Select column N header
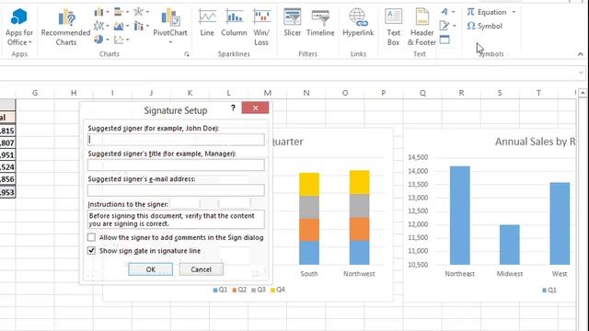The width and height of the screenshot is (589, 331). click(x=306, y=93)
